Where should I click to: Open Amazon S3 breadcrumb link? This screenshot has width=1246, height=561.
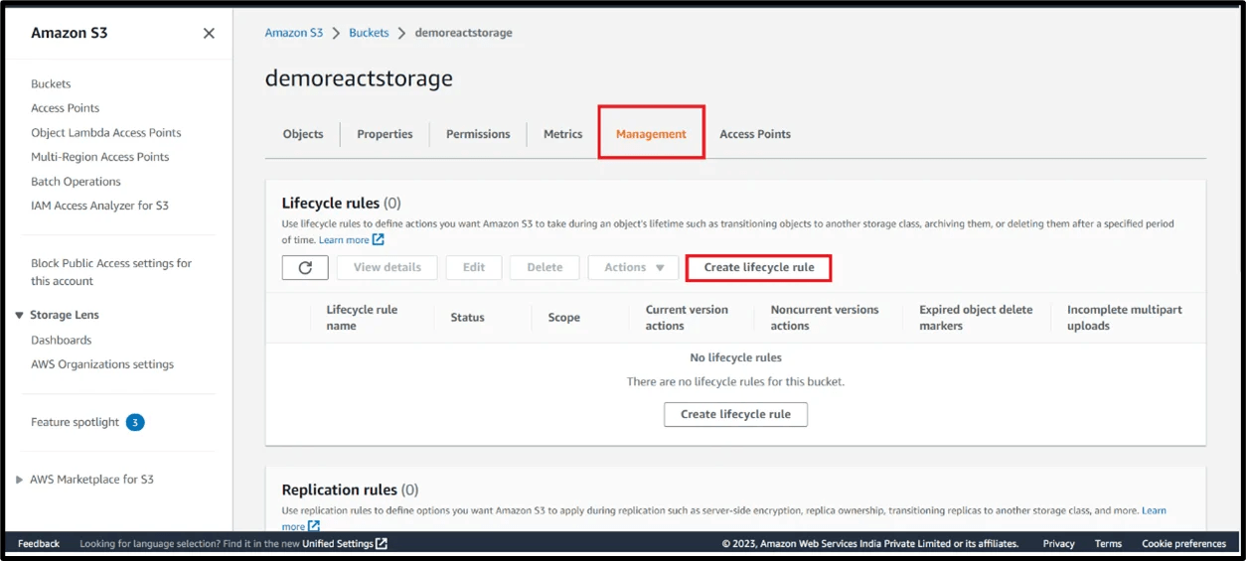294,33
